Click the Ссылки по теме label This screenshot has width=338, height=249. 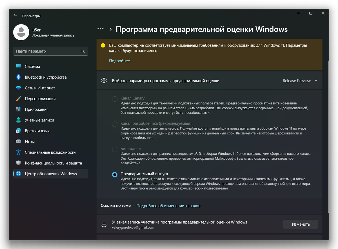coord(116,206)
